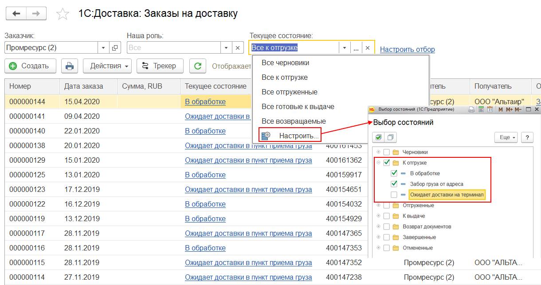
Task: Expand the К выдаче tree node
Action: pos(378,216)
